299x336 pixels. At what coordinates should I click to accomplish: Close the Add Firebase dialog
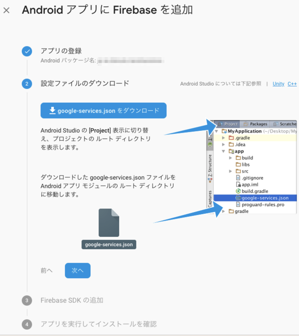[x=7, y=10]
